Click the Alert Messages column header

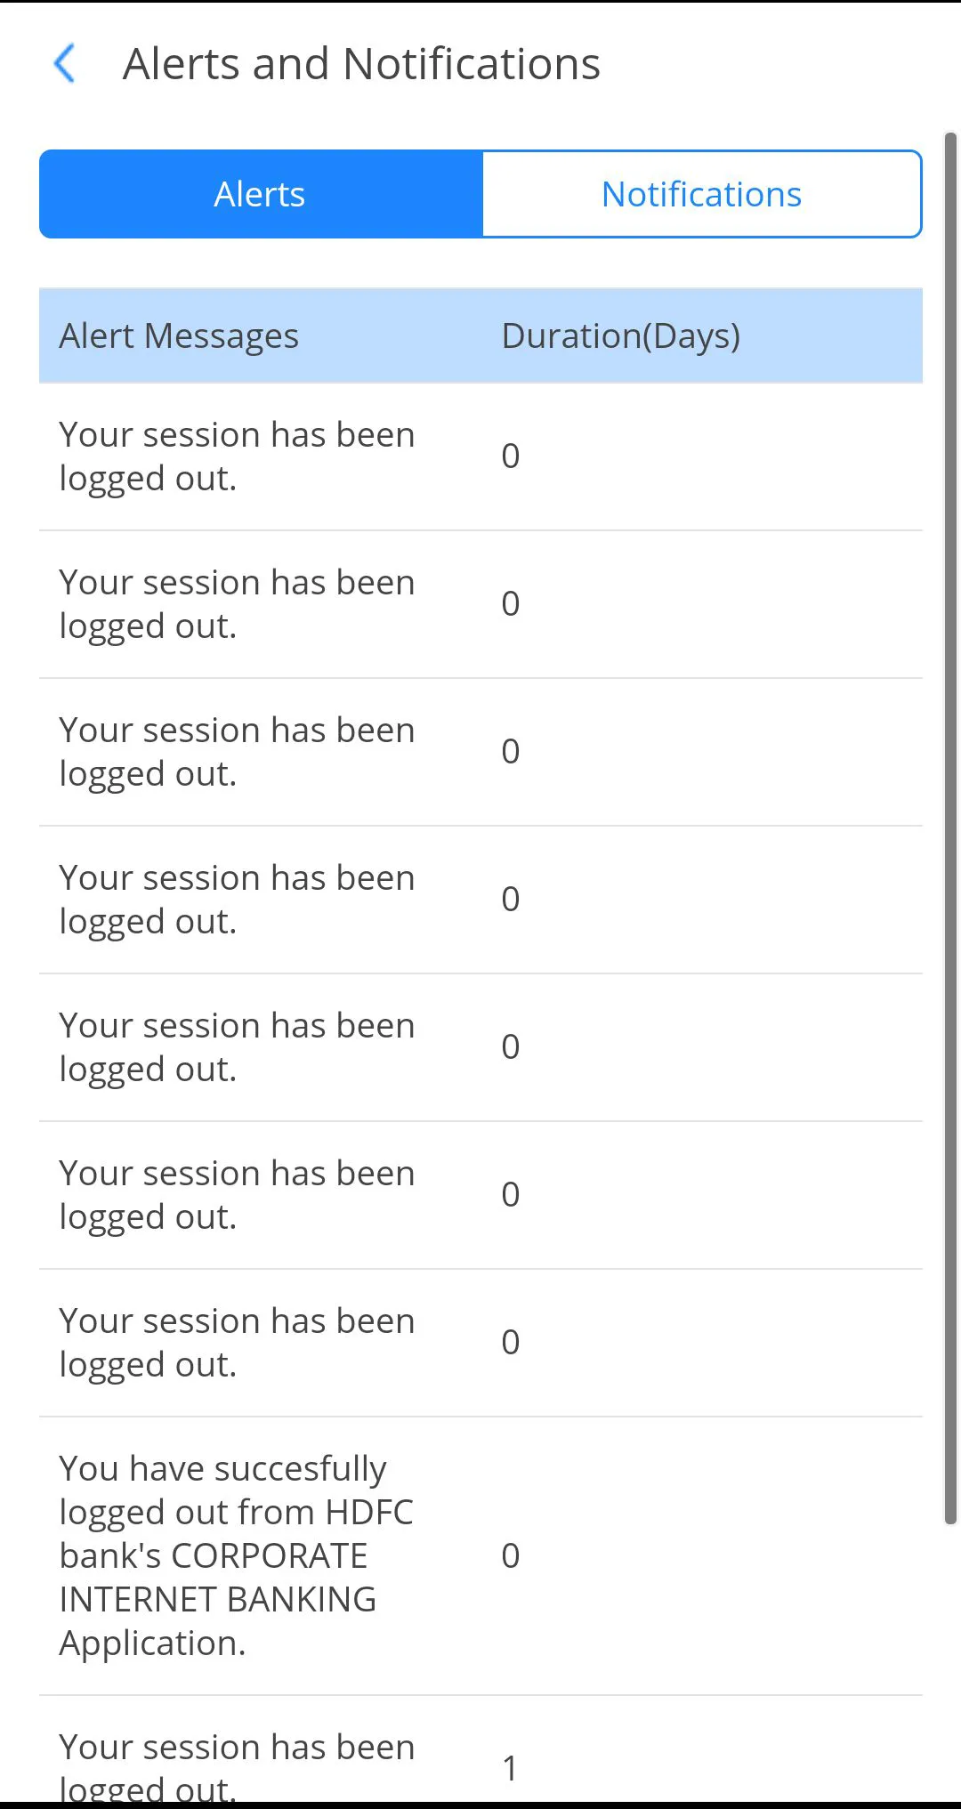tap(179, 336)
